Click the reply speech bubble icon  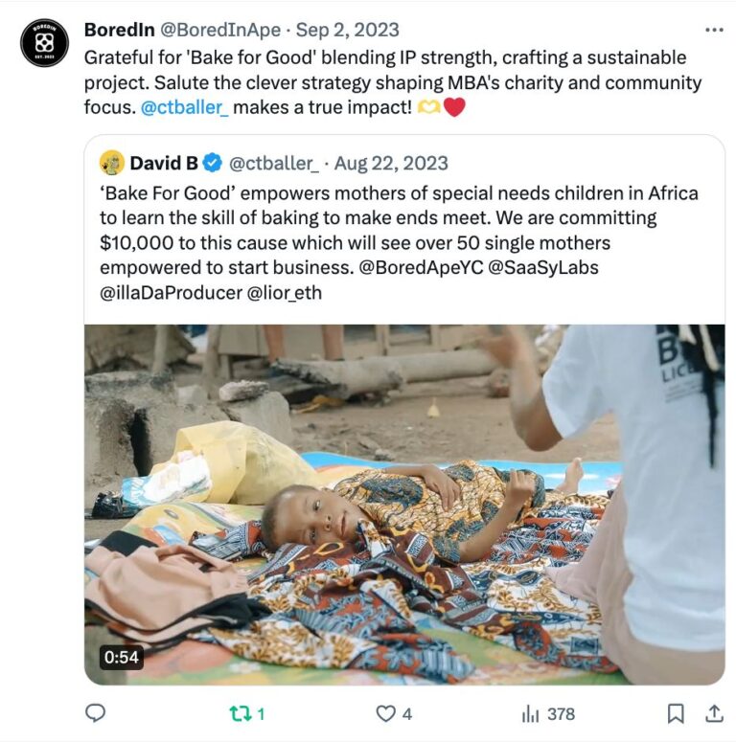95,713
